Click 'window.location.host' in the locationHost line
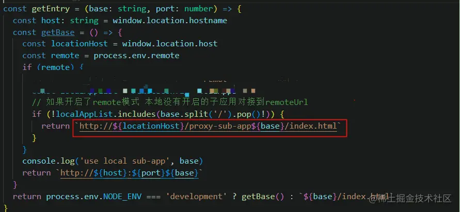 [170, 44]
